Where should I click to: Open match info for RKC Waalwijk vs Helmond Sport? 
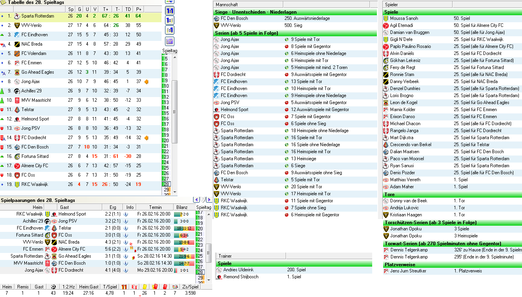click(126, 214)
